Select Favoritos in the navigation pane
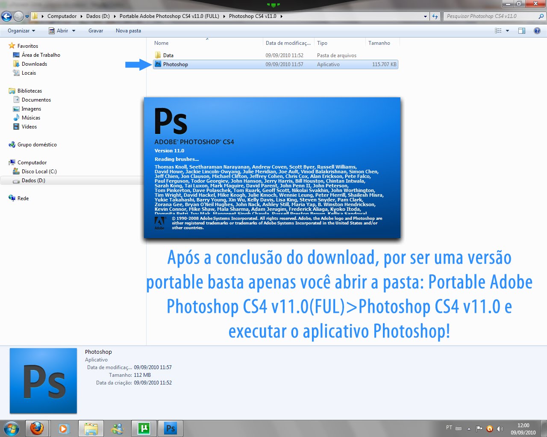The image size is (547, 437). tap(28, 46)
